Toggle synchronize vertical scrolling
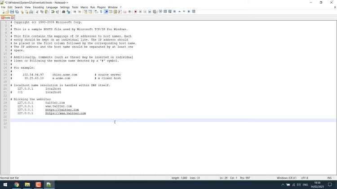 [x=85, y=12]
